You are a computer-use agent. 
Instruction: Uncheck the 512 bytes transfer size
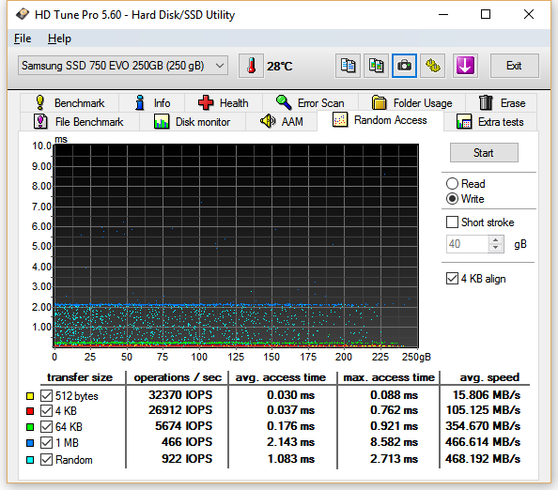[x=46, y=395]
